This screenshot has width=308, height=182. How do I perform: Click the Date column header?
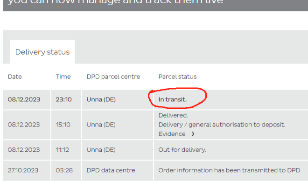pos(15,77)
